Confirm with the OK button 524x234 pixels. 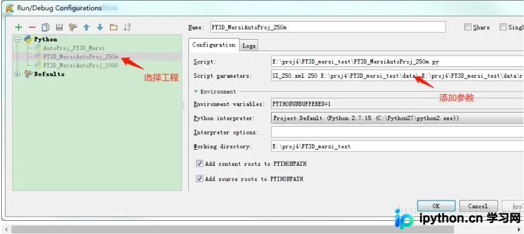(436, 206)
